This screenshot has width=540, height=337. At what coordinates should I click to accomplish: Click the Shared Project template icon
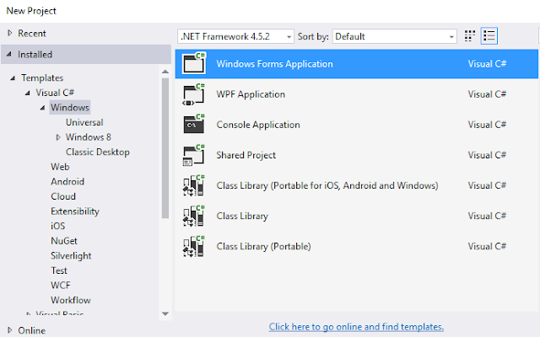(194, 155)
